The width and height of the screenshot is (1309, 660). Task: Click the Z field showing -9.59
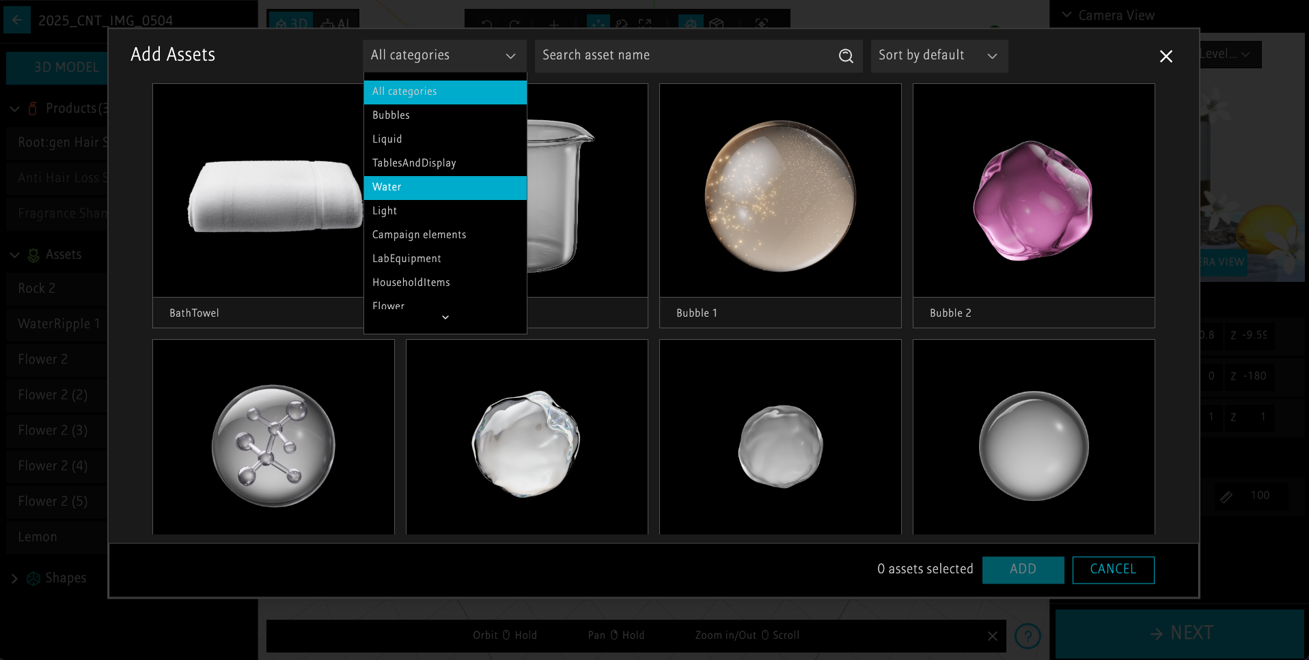click(x=1250, y=335)
